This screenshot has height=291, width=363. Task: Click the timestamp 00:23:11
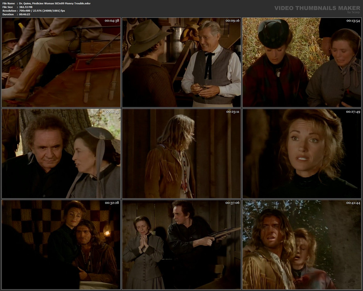pos(233,112)
